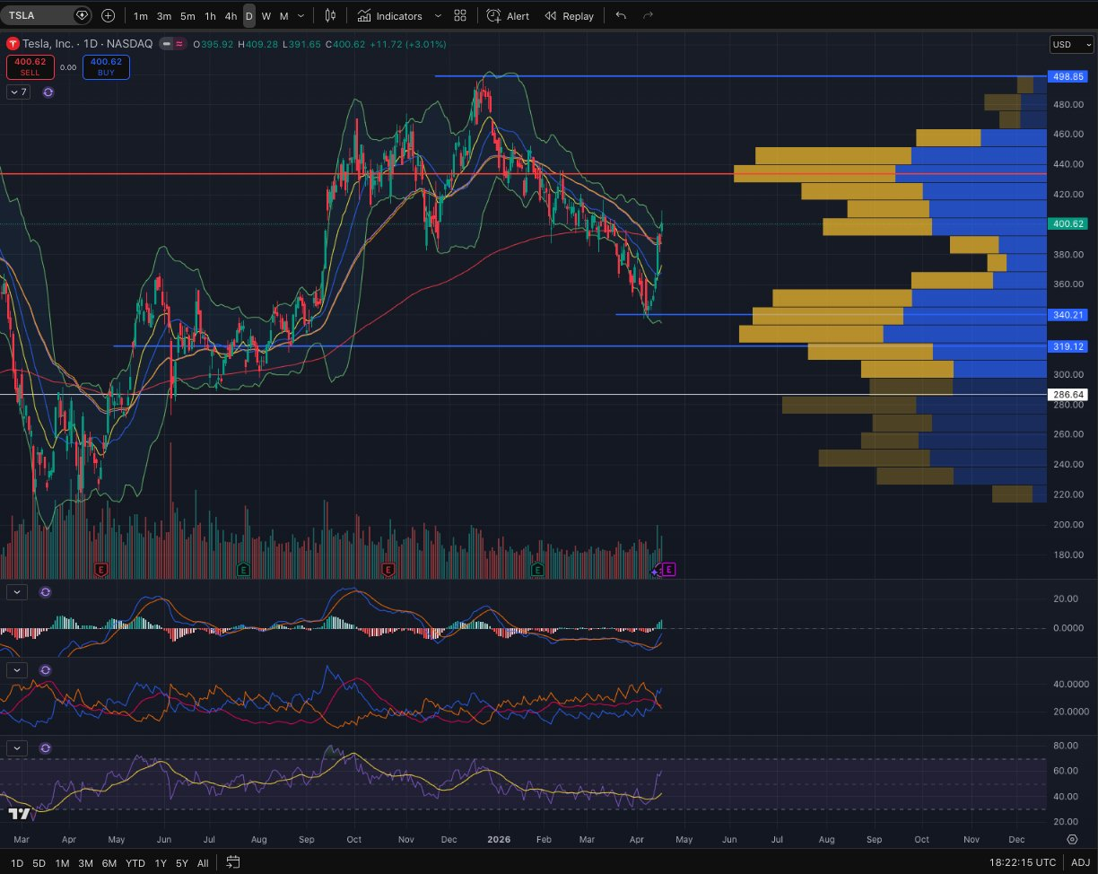Click the earnings E marker near late January
1098x874 pixels.
(538, 569)
